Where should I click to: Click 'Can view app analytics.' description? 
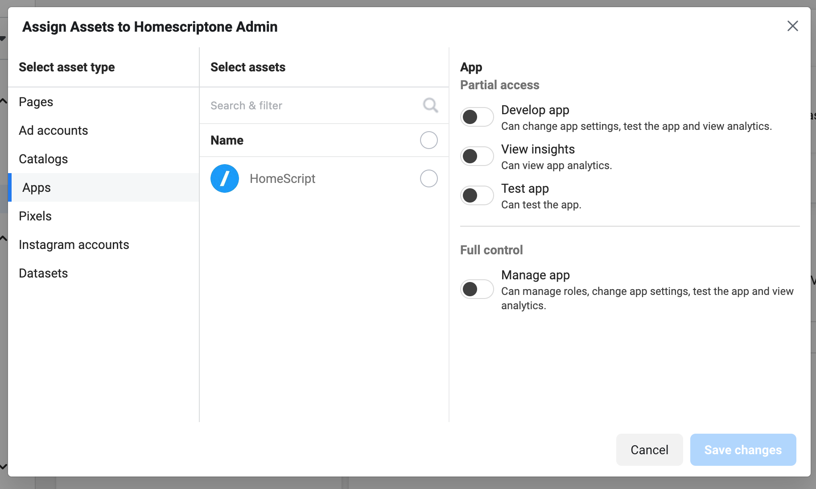556,166
